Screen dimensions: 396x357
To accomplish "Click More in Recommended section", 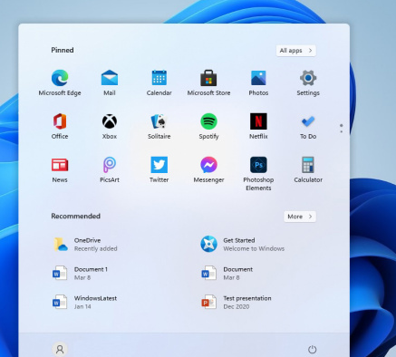I will coord(300,217).
